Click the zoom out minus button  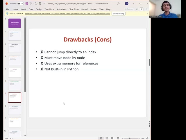pos(122,138)
